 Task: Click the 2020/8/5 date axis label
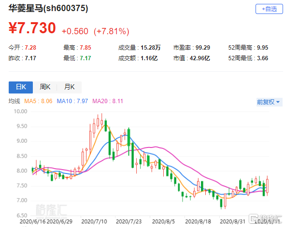pyautogui.click(x=163, y=222)
